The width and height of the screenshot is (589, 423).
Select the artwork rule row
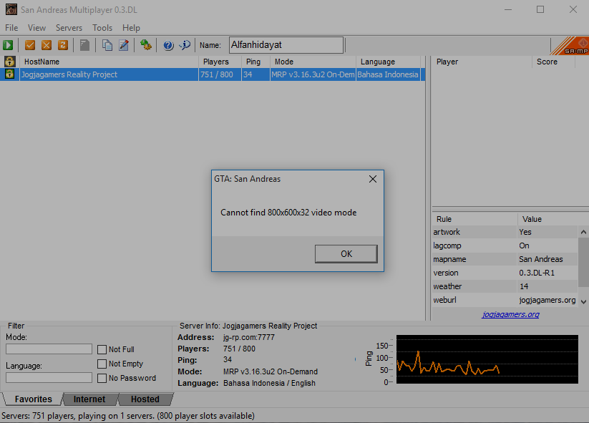tap(505, 232)
